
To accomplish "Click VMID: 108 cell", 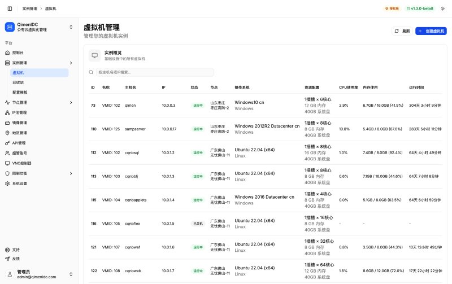I will click(111, 271).
